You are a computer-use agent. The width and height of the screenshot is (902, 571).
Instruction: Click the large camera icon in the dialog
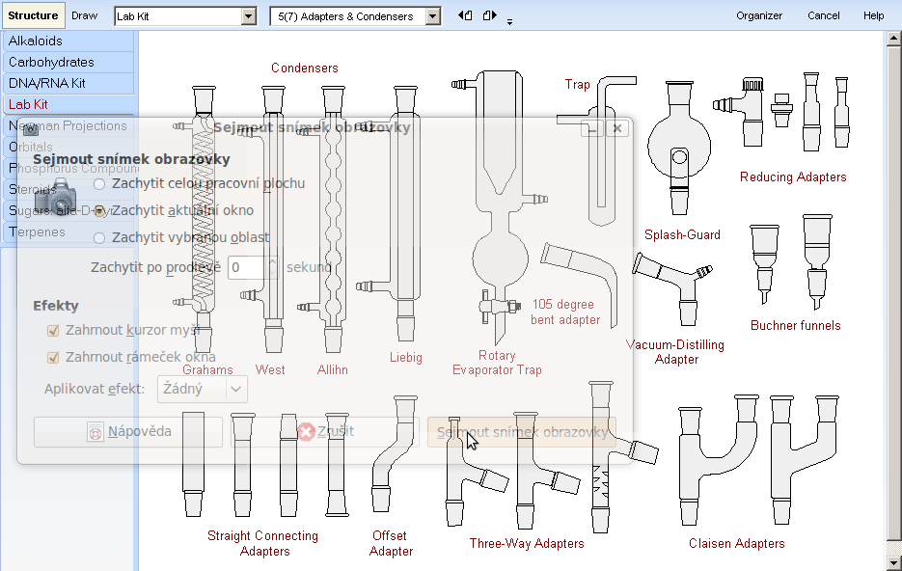coord(55,197)
